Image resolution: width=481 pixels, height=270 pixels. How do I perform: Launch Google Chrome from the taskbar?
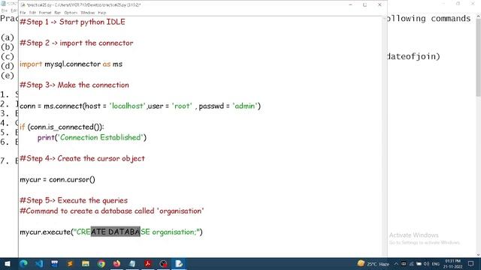click(x=101, y=263)
